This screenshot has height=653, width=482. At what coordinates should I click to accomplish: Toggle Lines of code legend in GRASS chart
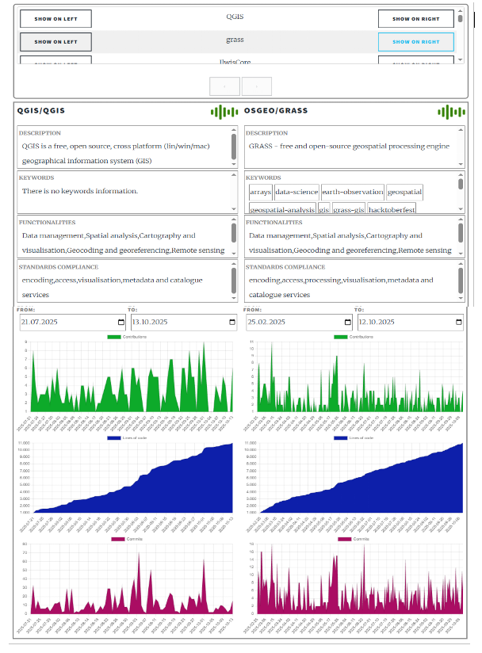tap(354, 437)
